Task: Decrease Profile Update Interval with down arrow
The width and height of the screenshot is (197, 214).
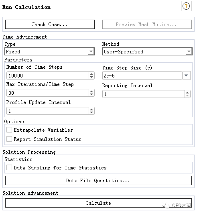Action: (91, 112)
